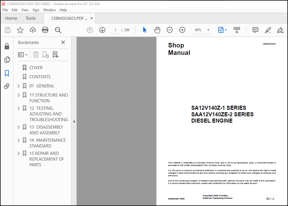Open the Window menu
Image resolution: width=288 pixels, height=206 pixels.
[x=49, y=10]
